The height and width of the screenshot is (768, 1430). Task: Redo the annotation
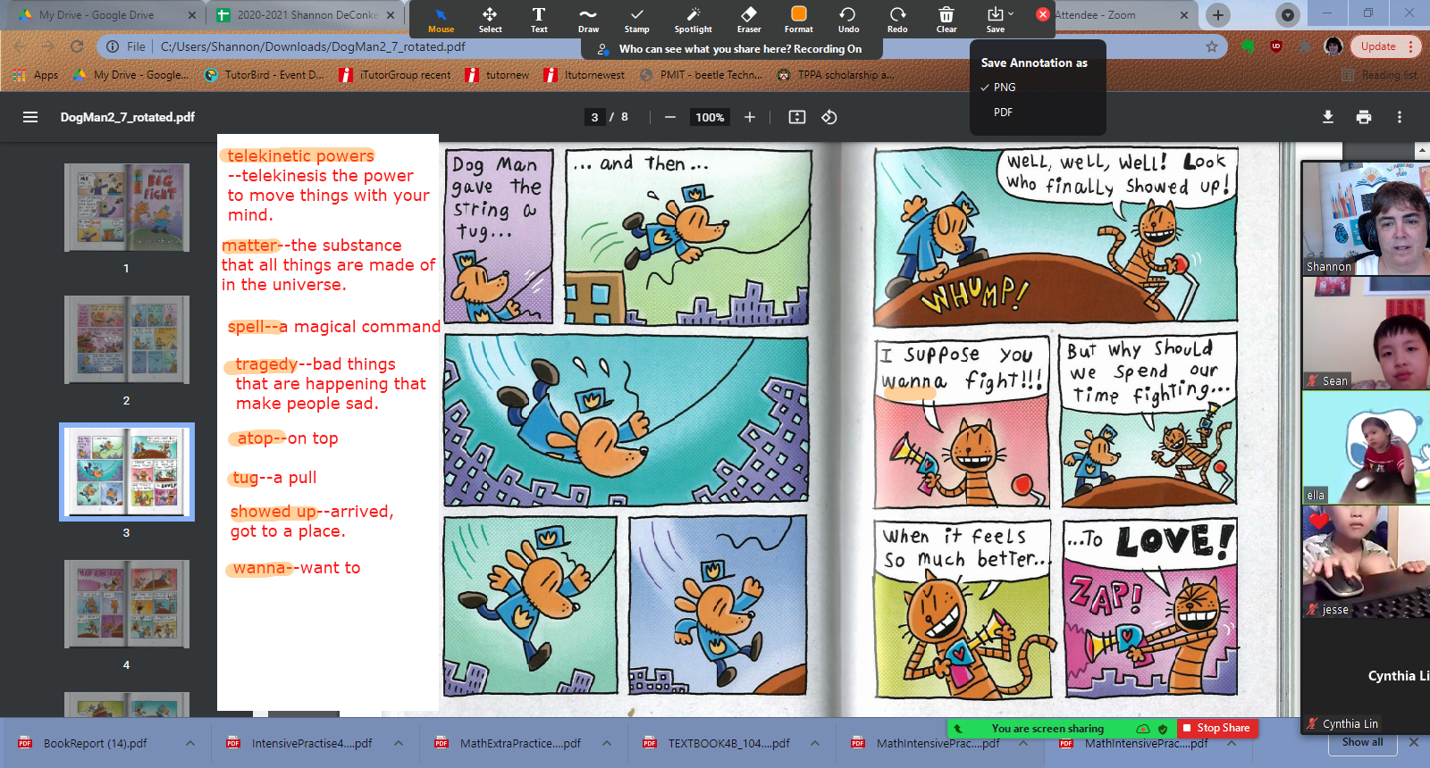(897, 20)
